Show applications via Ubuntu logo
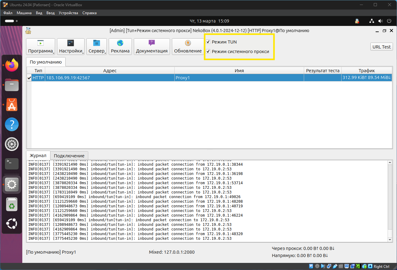The width and height of the screenshot is (397, 270). coord(12,223)
